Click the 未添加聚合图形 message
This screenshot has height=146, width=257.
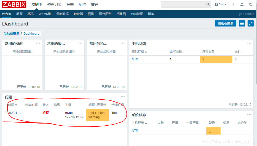coord(65,51)
